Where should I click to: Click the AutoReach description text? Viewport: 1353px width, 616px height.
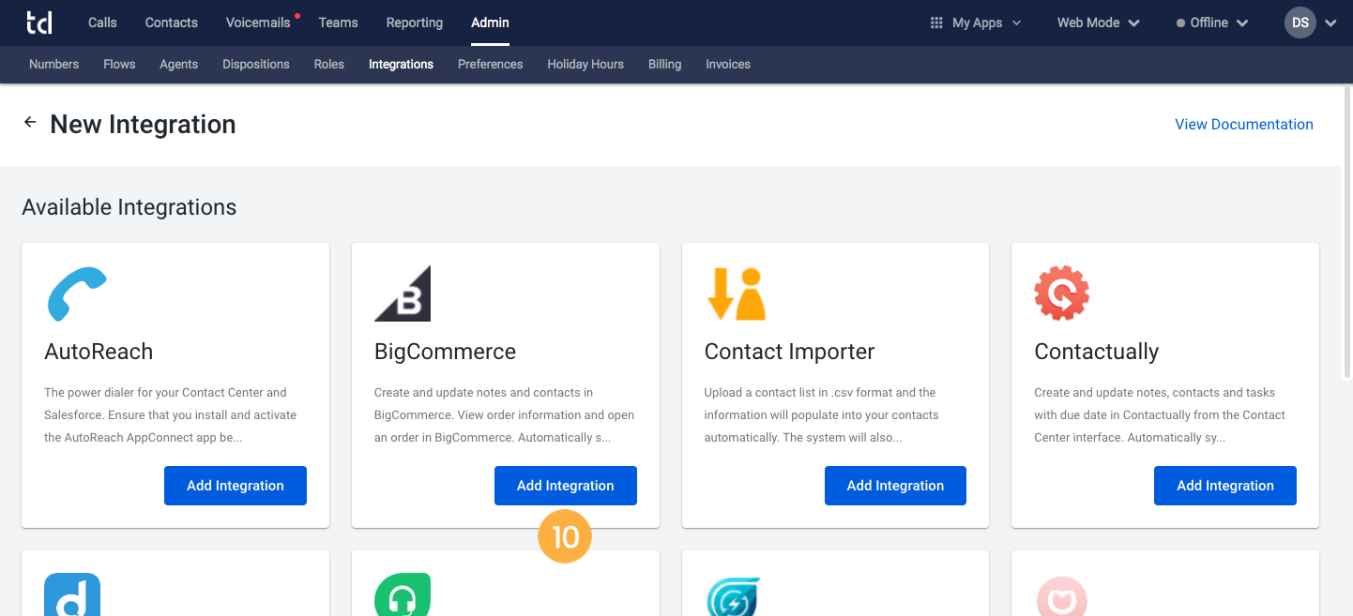pyautogui.click(x=171, y=414)
